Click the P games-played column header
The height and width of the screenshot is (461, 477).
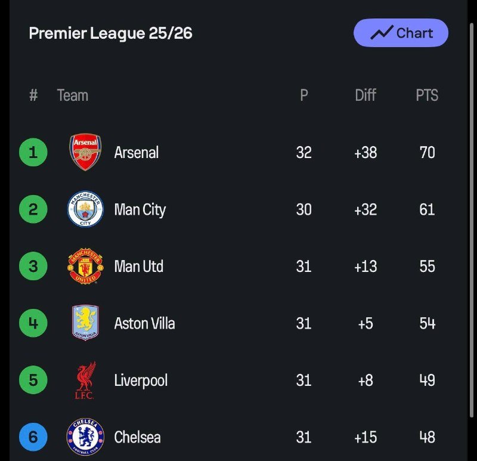click(304, 95)
